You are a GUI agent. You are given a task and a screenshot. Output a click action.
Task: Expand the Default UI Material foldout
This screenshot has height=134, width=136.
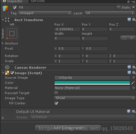click(x=3, y=118)
